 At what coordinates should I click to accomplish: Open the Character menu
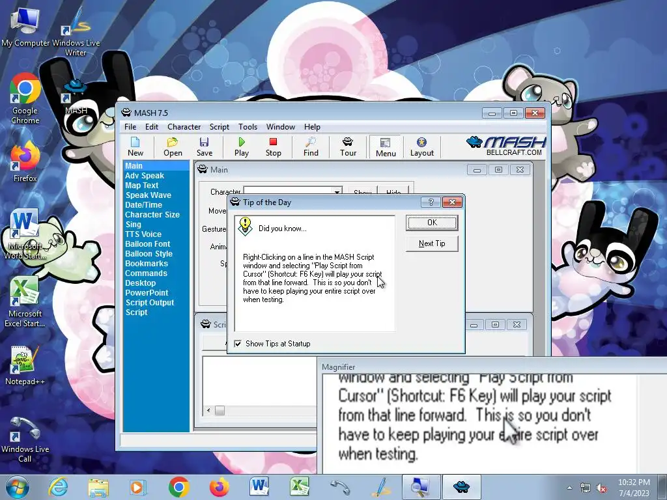click(184, 127)
